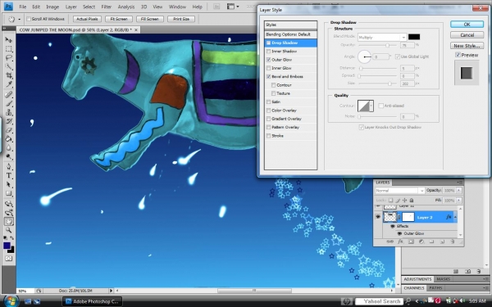Screen dimensions: 492x307
Task: Uncheck Bevel and Emboss style
Action: click(x=269, y=77)
